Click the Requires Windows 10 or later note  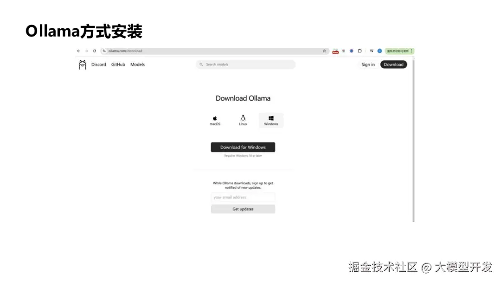pyautogui.click(x=243, y=156)
